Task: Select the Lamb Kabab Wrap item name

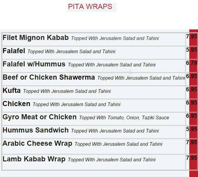Action: coord(34,159)
